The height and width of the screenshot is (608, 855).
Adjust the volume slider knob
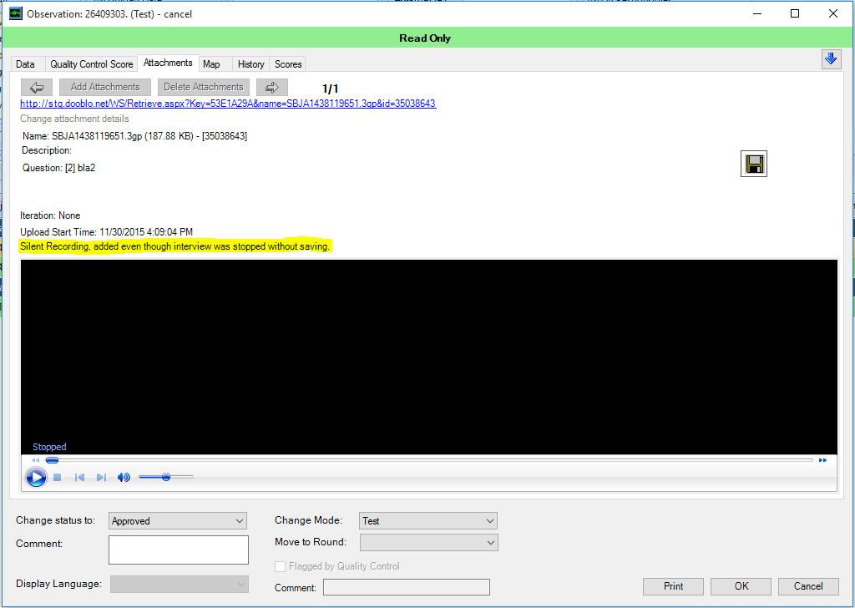166,477
